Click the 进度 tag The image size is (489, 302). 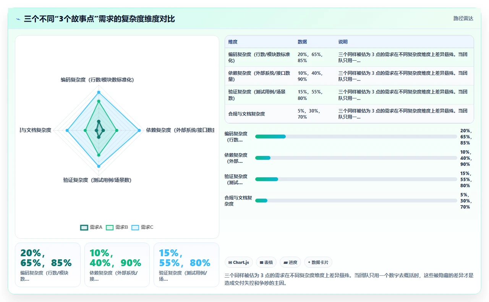[x=290, y=262]
